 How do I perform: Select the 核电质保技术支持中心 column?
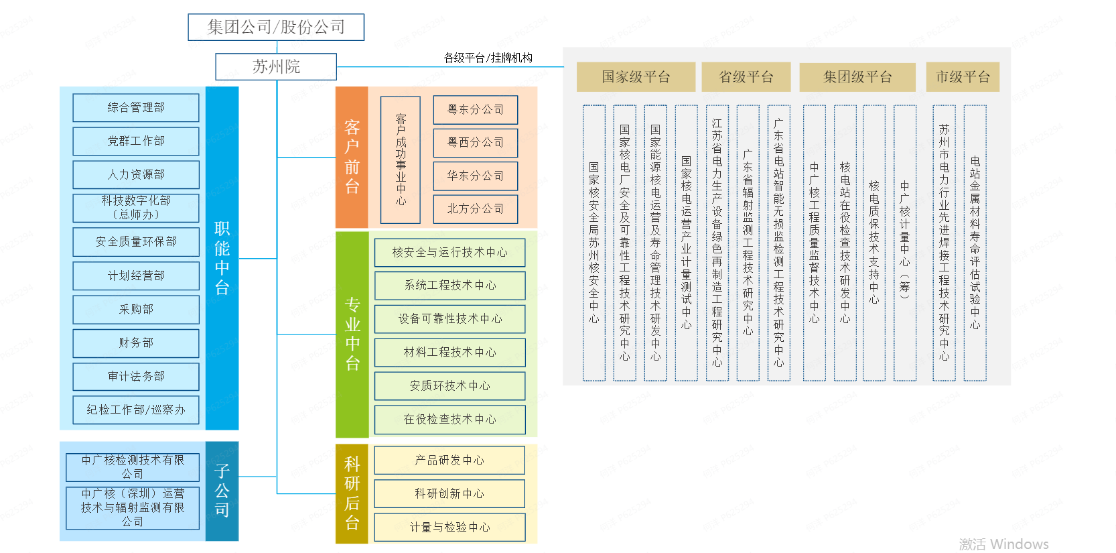874,243
